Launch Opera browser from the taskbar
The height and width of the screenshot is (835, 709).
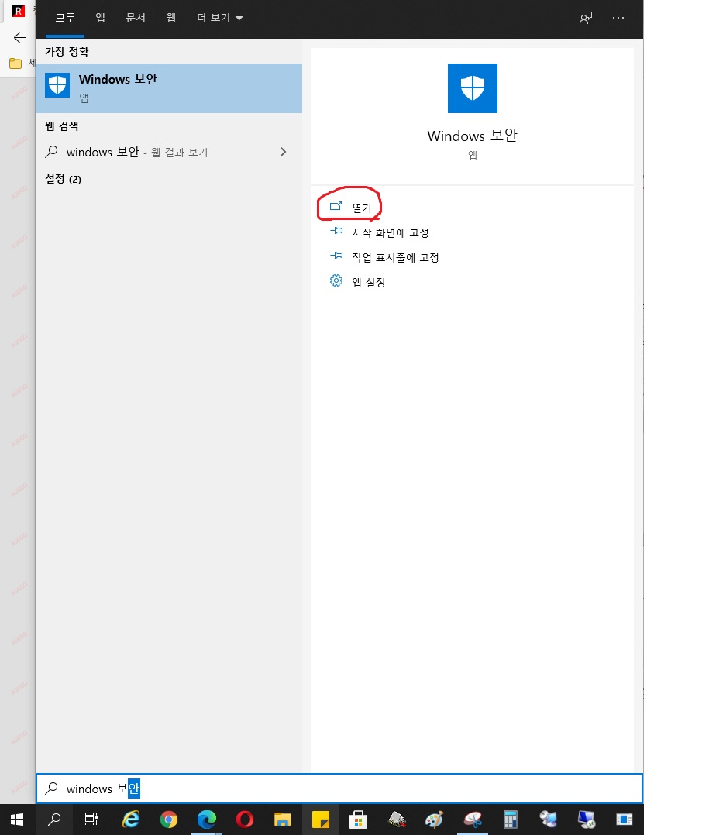[245, 819]
